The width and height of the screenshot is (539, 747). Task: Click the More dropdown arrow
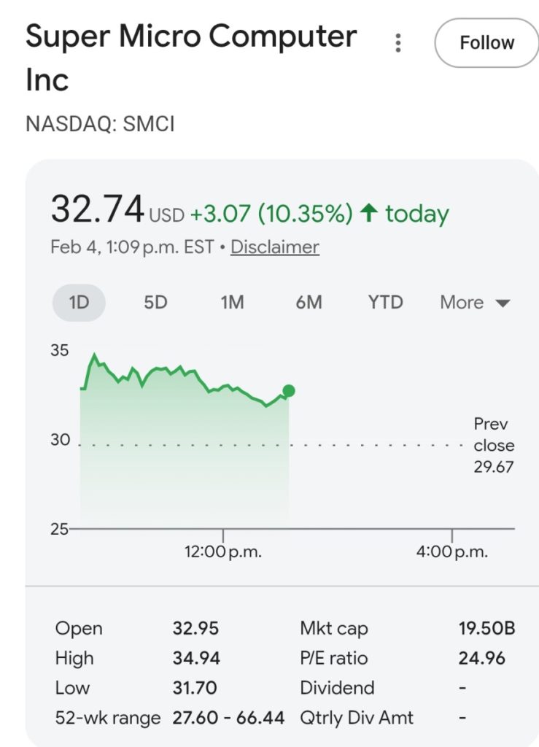pyautogui.click(x=503, y=303)
